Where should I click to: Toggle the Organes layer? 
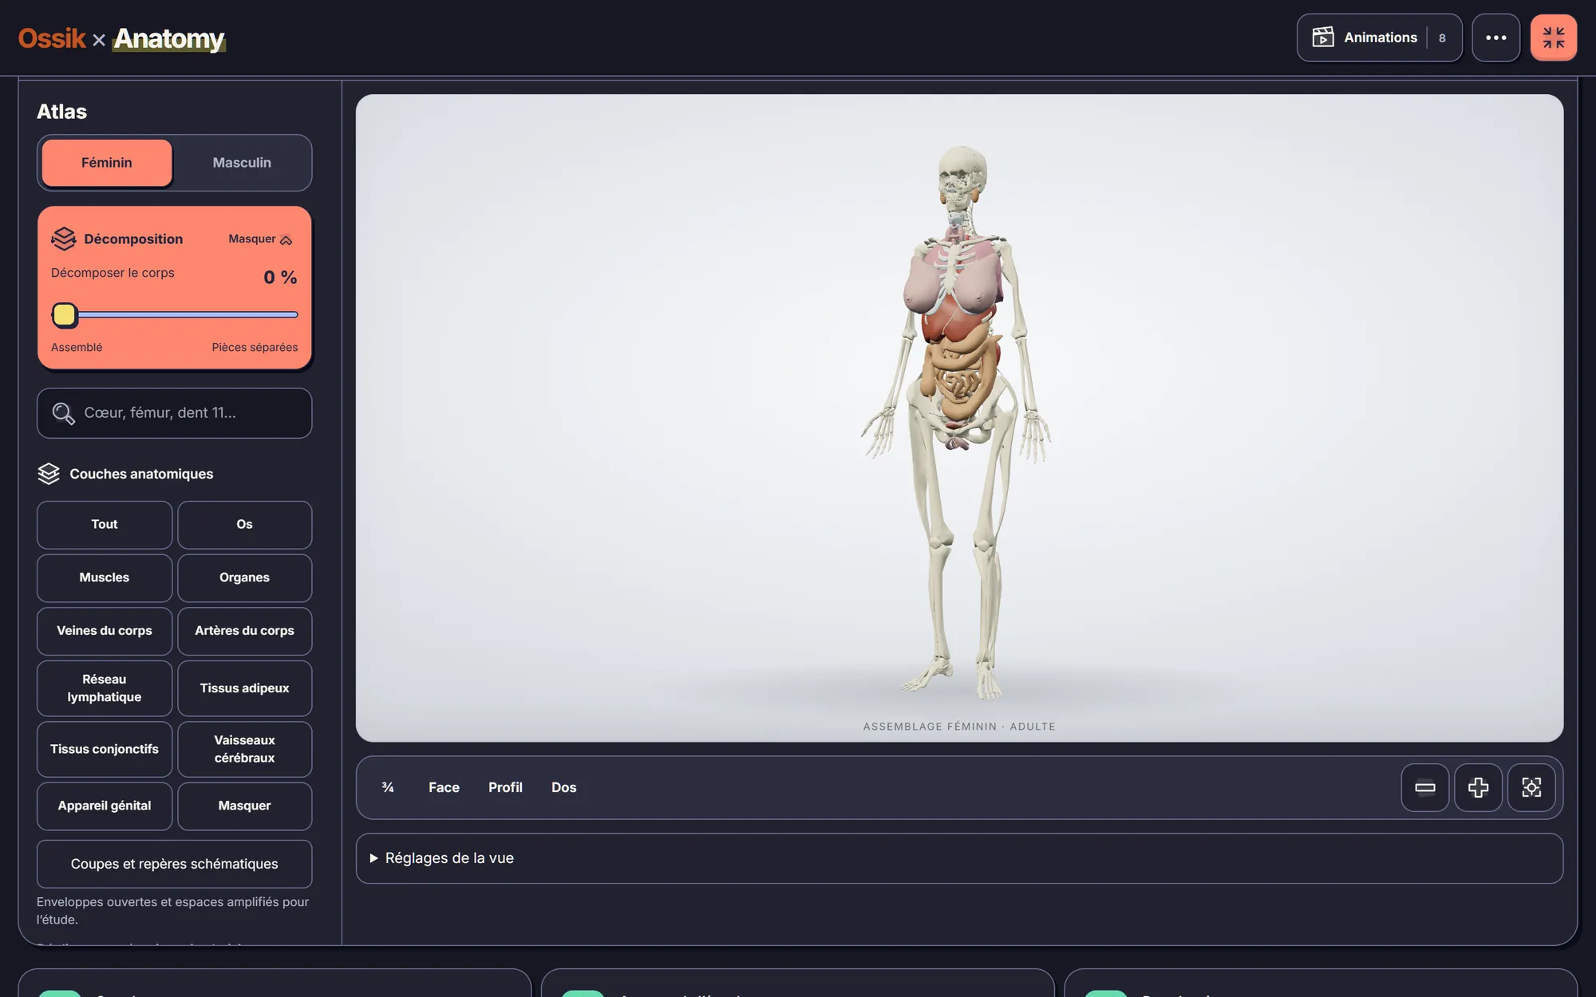(244, 577)
